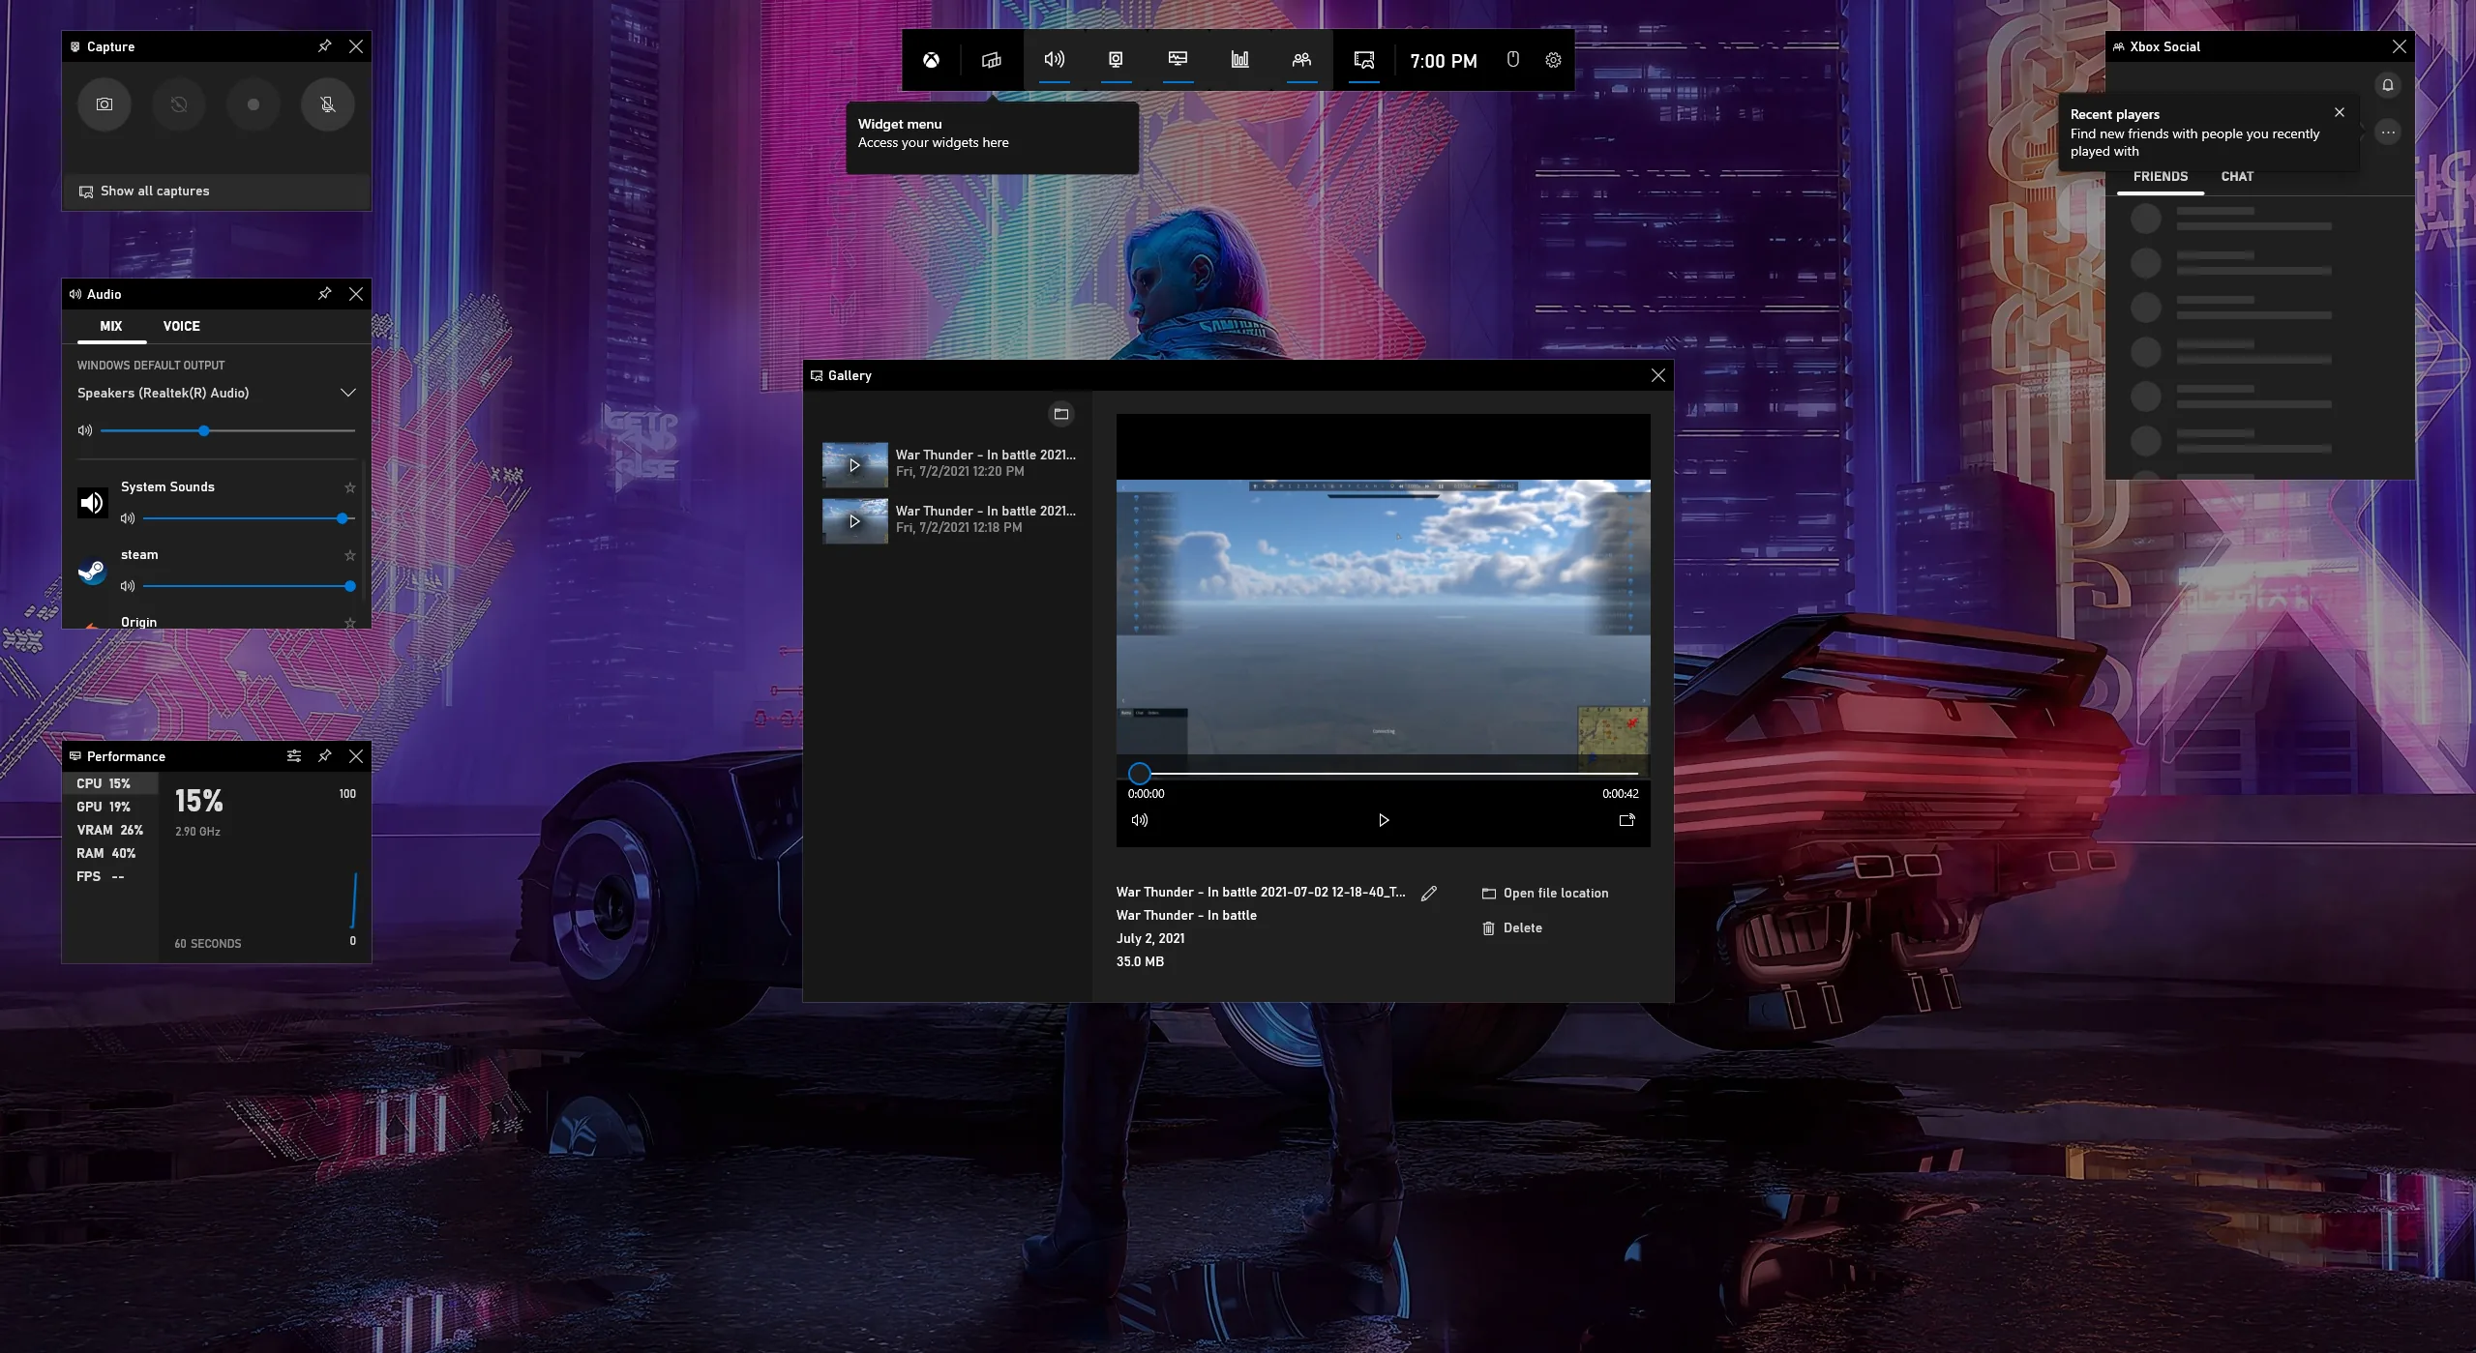Toggle the Resources widget bar-chart icon
2476x1353 pixels.
coord(1239,60)
